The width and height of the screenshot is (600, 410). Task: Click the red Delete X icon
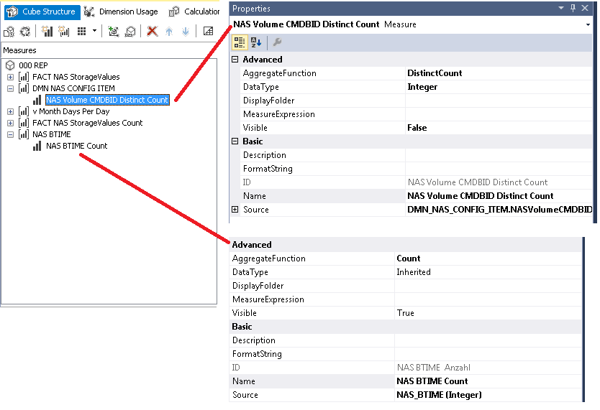click(153, 32)
